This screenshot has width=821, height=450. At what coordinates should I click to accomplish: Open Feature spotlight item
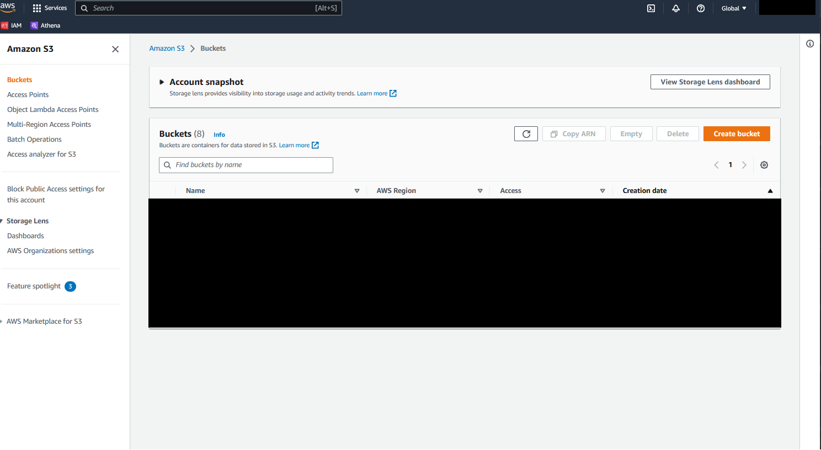34,286
